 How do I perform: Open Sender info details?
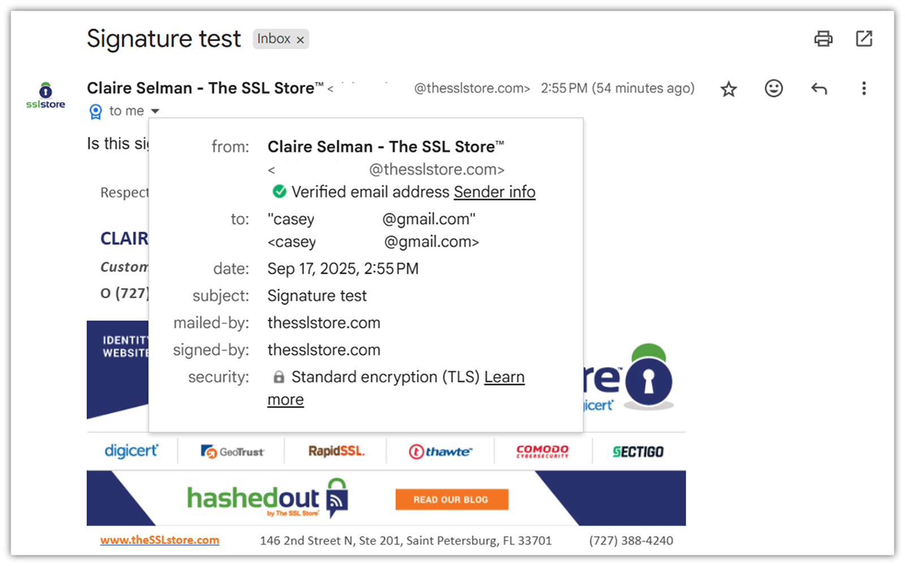494,191
